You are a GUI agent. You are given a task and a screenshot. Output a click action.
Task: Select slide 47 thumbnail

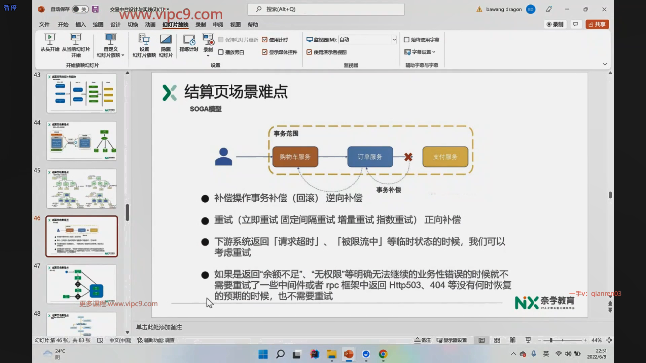tap(82, 284)
